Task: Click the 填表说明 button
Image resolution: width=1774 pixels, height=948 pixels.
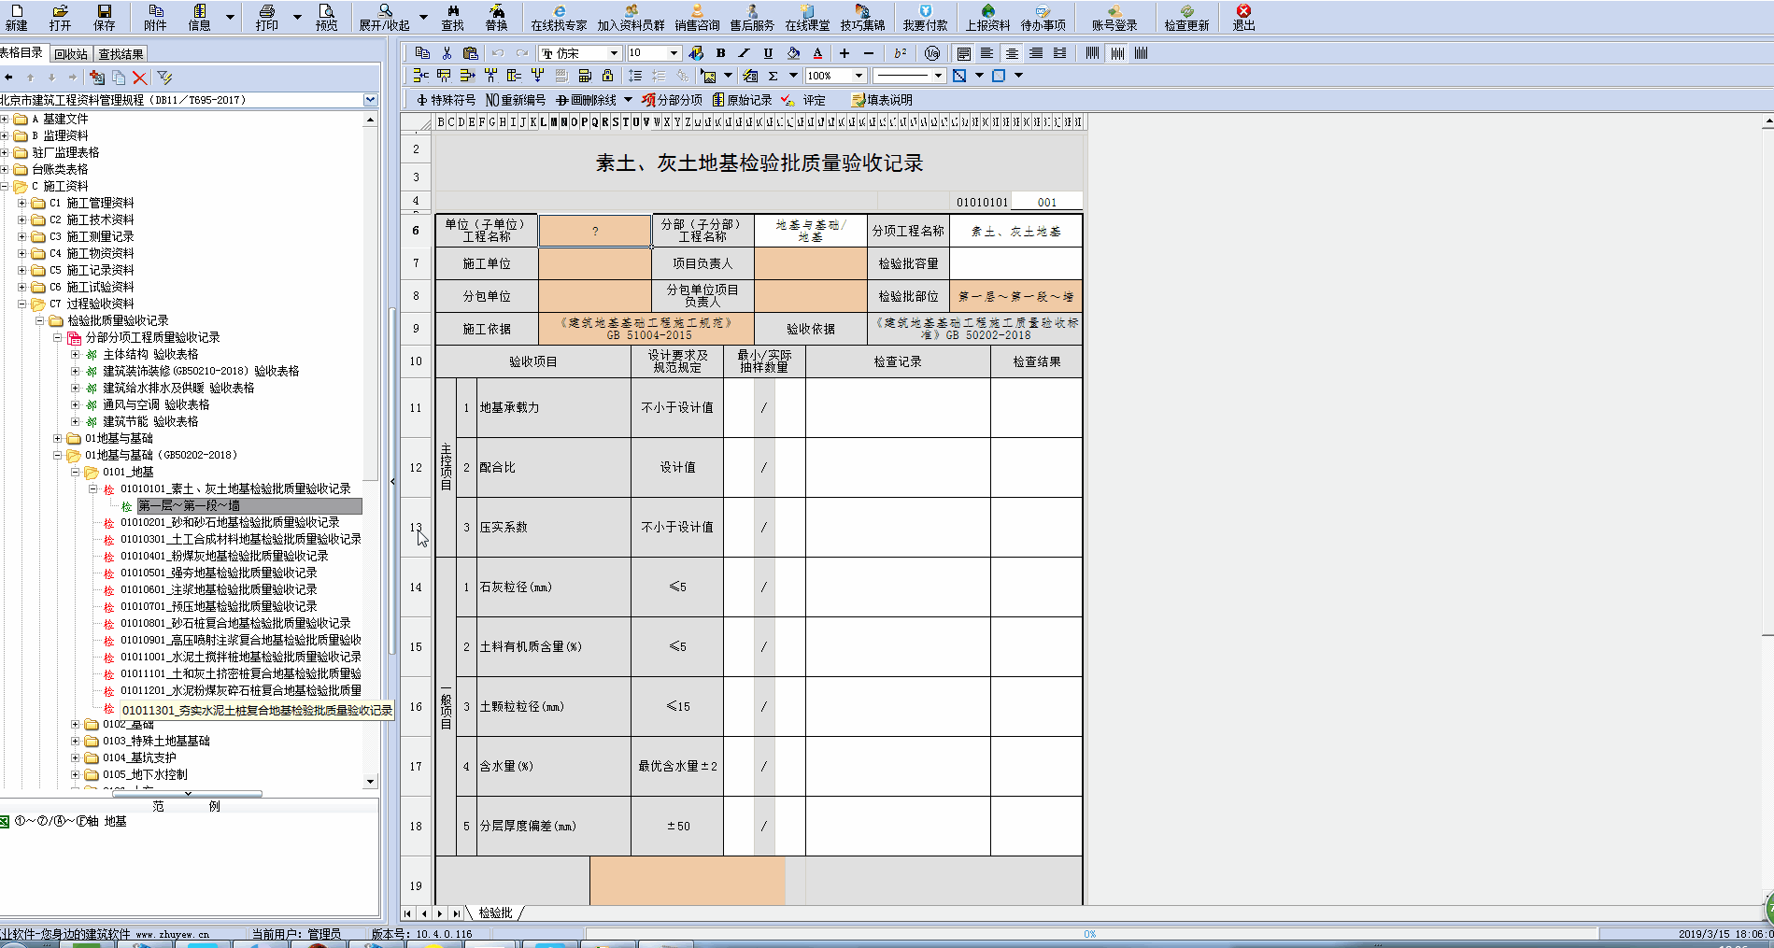Action: coord(882,100)
